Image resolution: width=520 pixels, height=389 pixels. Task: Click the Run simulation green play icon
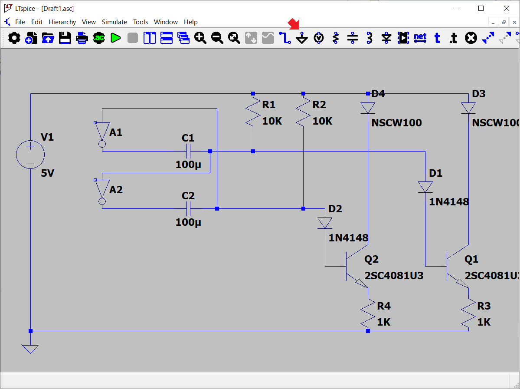tap(115, 38)
